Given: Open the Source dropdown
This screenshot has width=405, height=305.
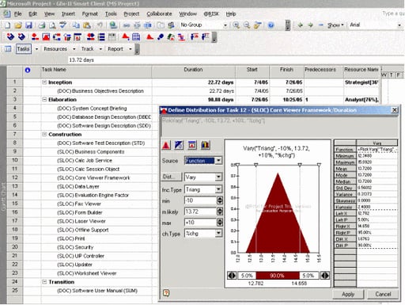Looking at the screenshot, I should pos(218,161).
